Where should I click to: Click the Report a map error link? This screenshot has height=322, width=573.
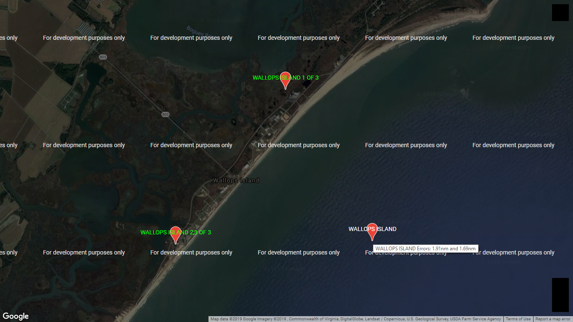tap(554, 319)
